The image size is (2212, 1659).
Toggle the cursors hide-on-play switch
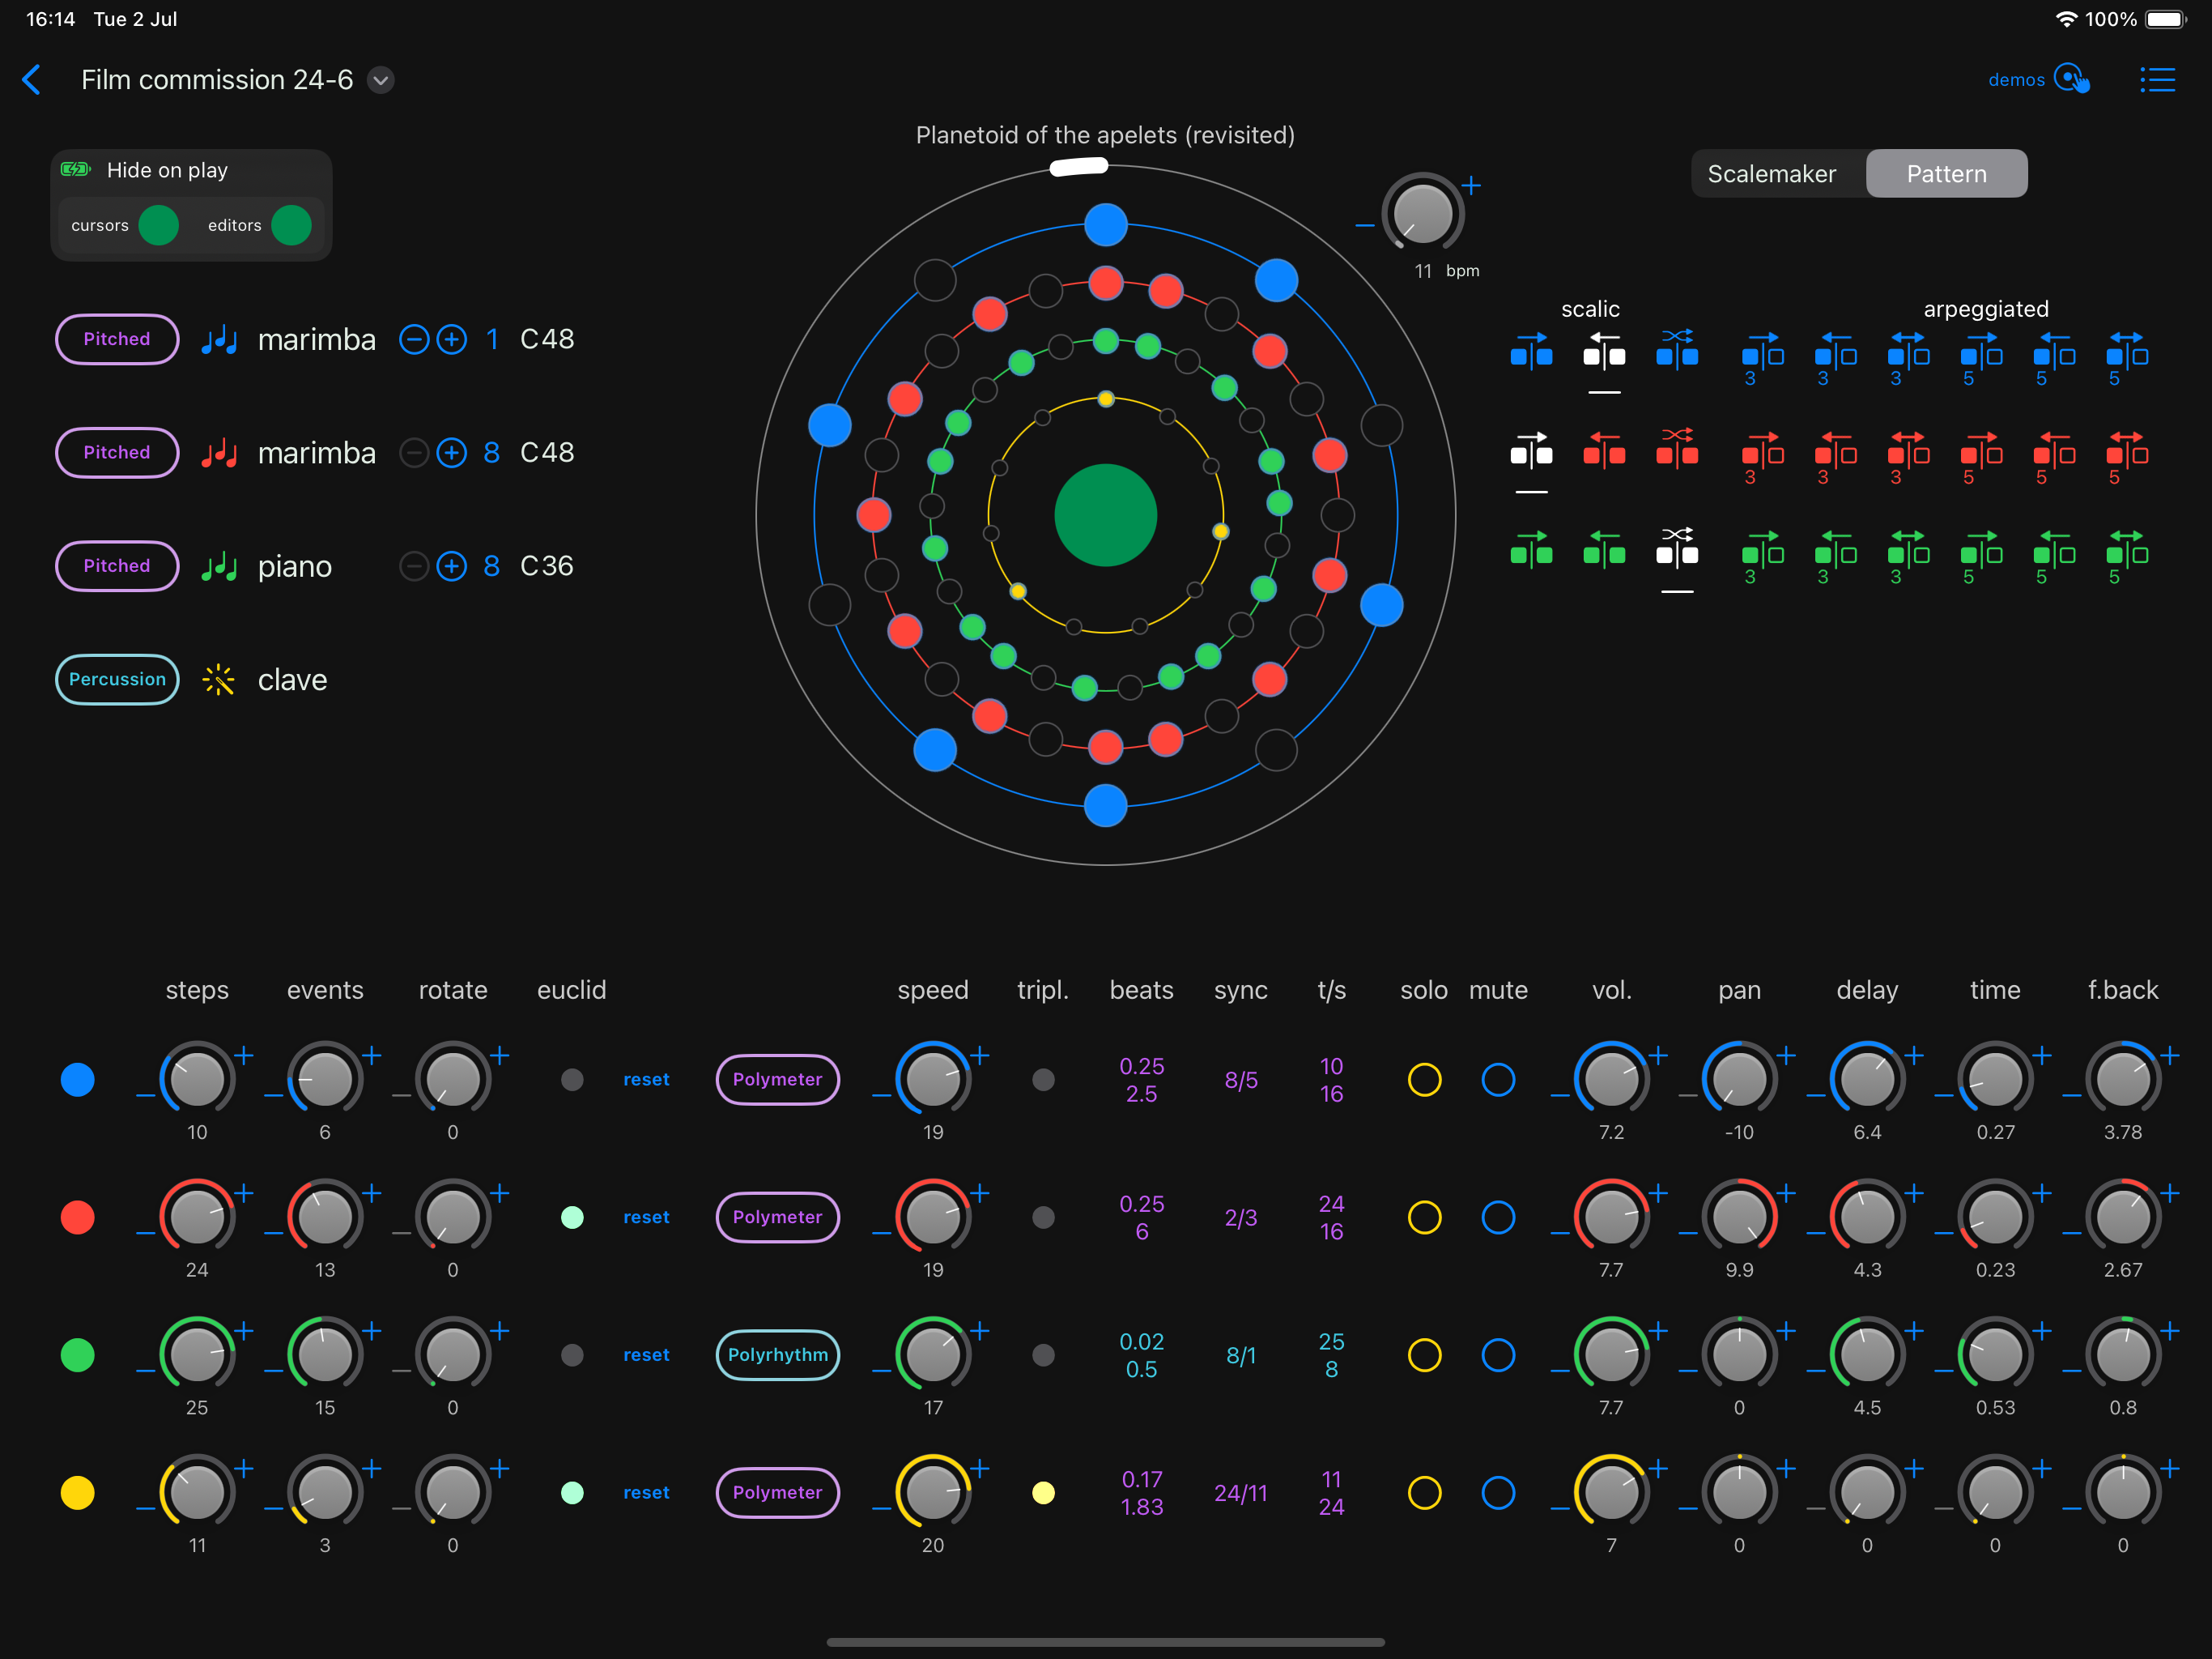point(159,225)
